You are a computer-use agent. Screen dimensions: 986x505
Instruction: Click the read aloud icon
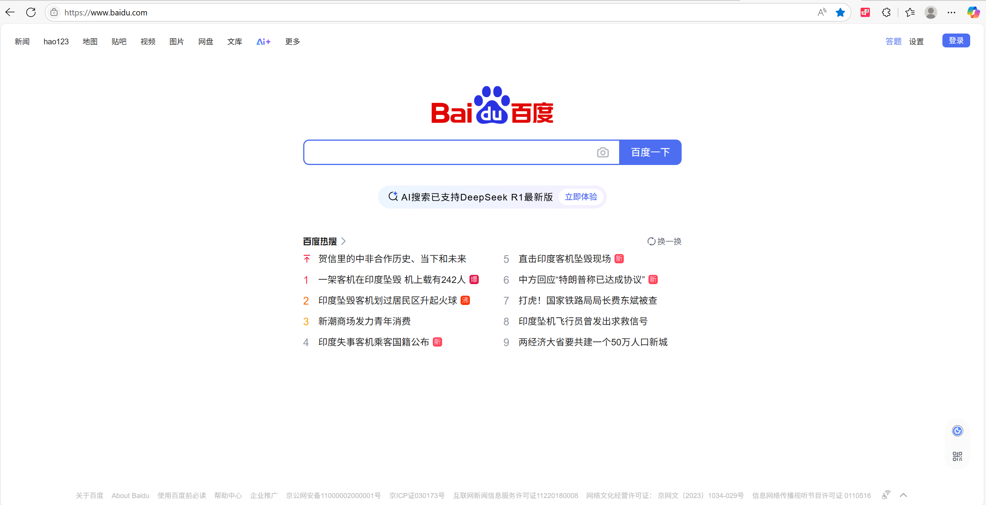(822, 12)
